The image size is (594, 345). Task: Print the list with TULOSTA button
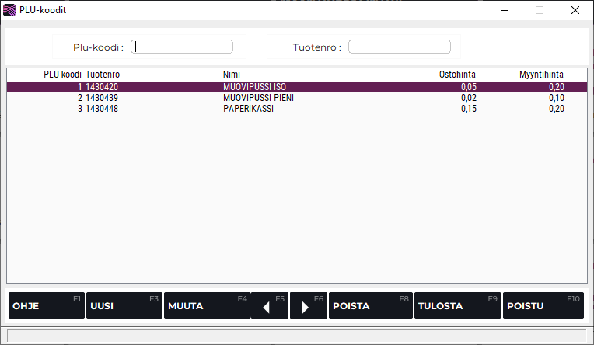[457, 305]
